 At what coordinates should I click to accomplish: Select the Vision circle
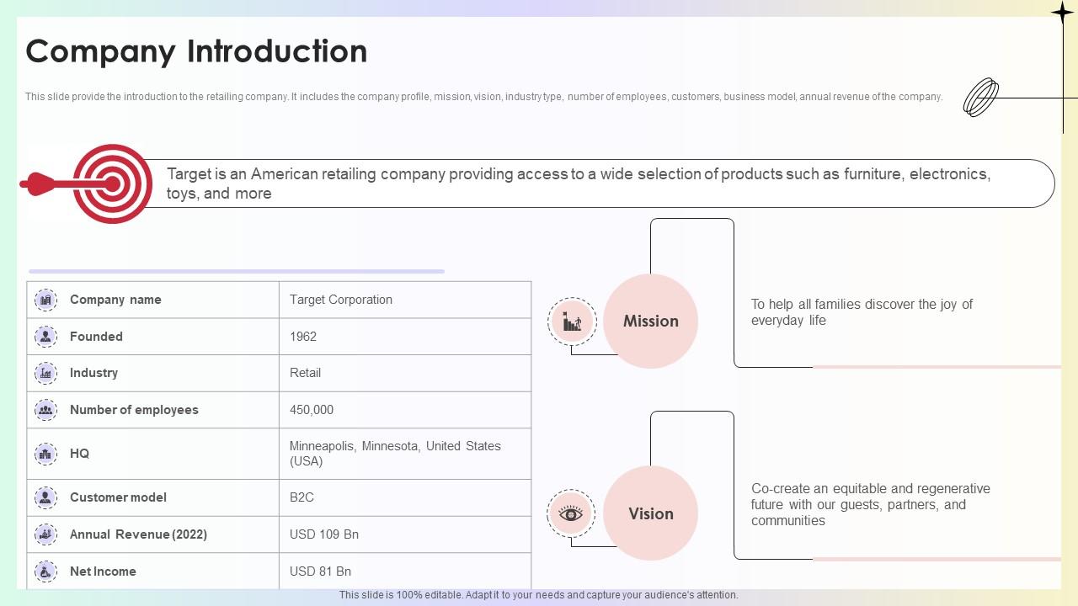651,513
